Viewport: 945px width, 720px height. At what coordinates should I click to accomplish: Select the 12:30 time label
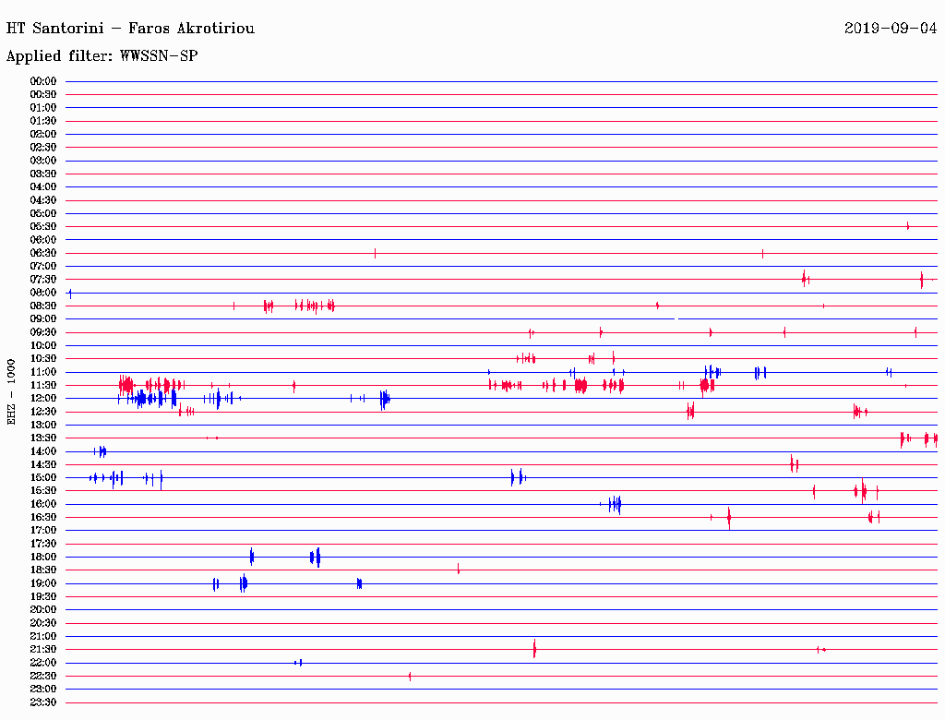(x=43, y=412)
